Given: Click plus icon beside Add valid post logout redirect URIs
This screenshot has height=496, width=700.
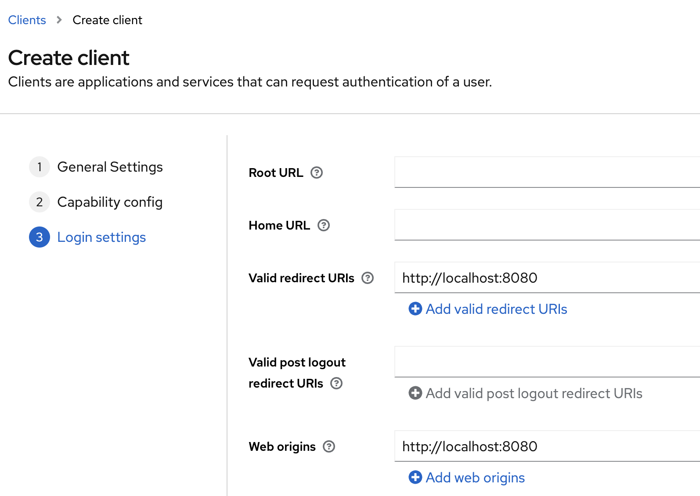Looking at the screenshot, I should point(415,393).
